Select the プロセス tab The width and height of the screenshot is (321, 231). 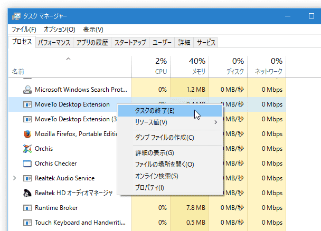(22, 42)
